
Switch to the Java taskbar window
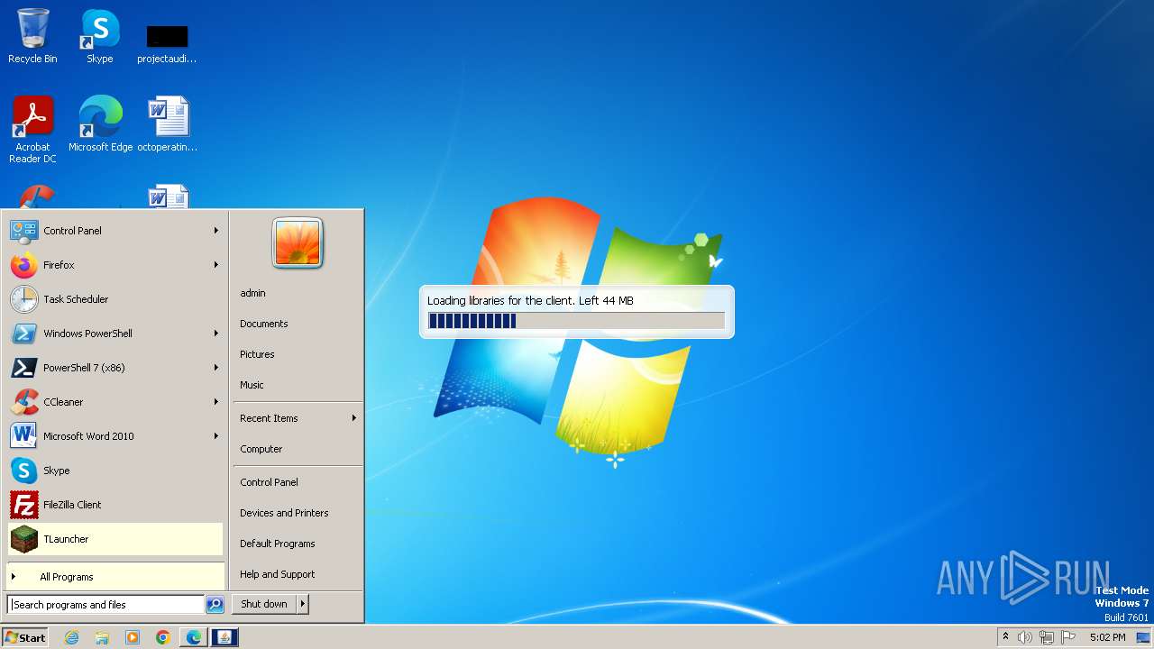(x=224, y=637)
